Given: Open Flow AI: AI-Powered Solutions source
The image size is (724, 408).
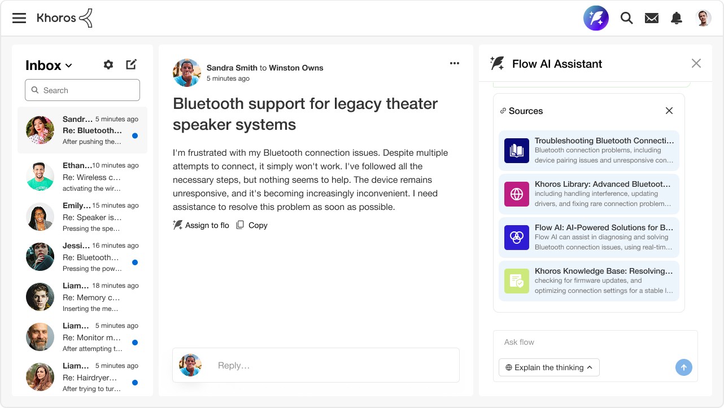Looking at the screenshot, I should (589, 238).
